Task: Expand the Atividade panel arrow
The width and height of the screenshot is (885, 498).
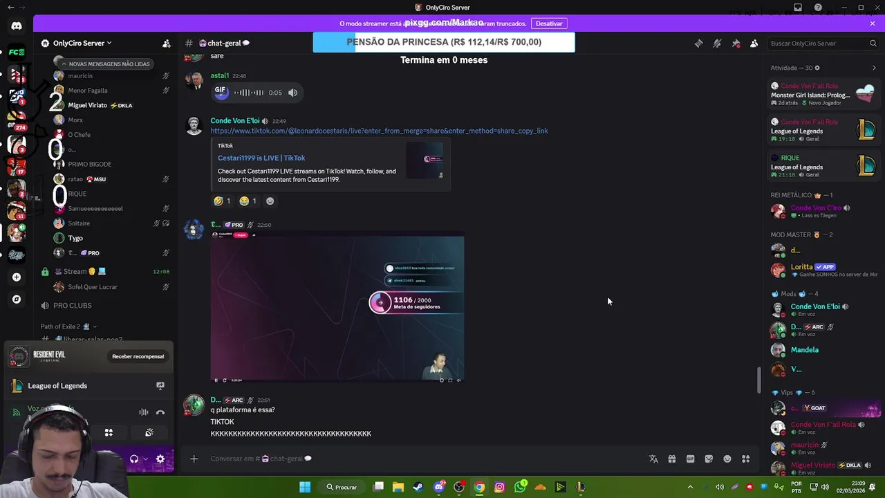Action: [874, 68]
